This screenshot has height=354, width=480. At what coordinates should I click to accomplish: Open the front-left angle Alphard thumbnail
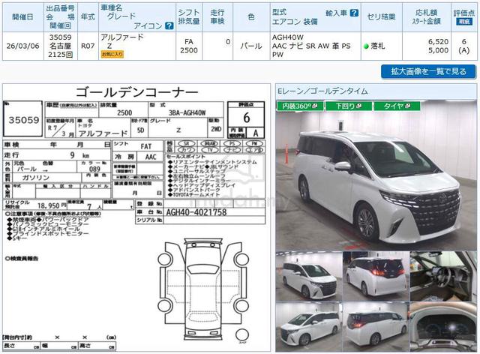309,327
